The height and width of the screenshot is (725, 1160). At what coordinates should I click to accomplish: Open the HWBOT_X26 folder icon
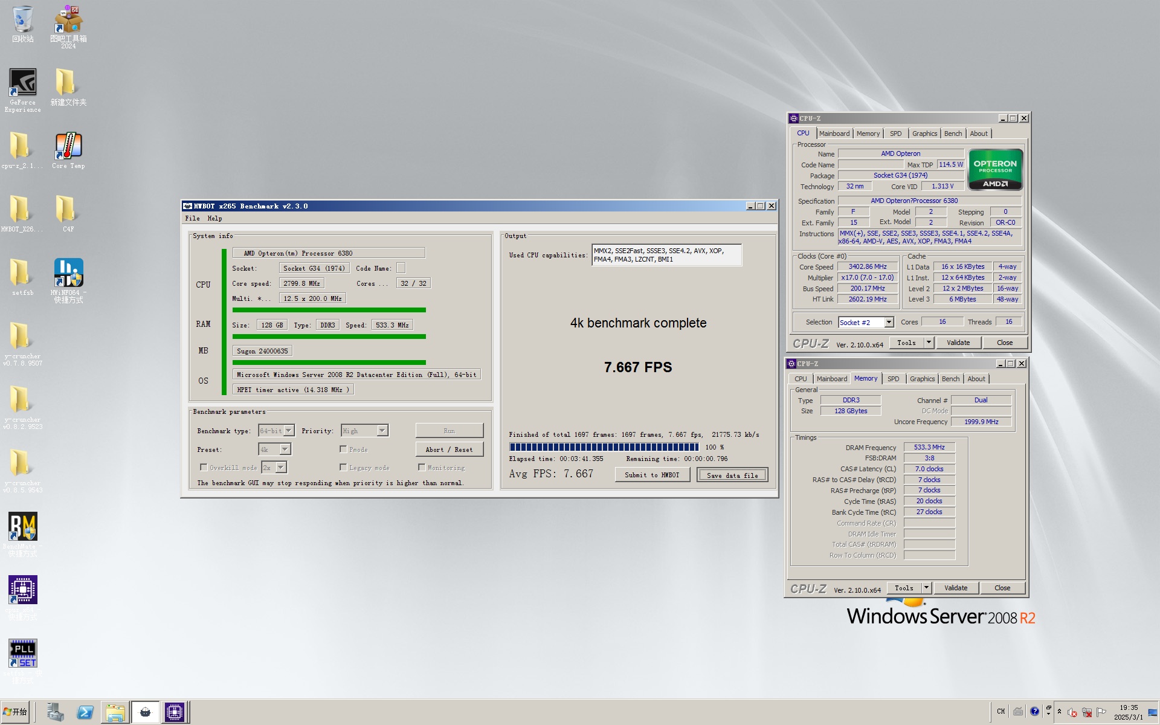22,214
